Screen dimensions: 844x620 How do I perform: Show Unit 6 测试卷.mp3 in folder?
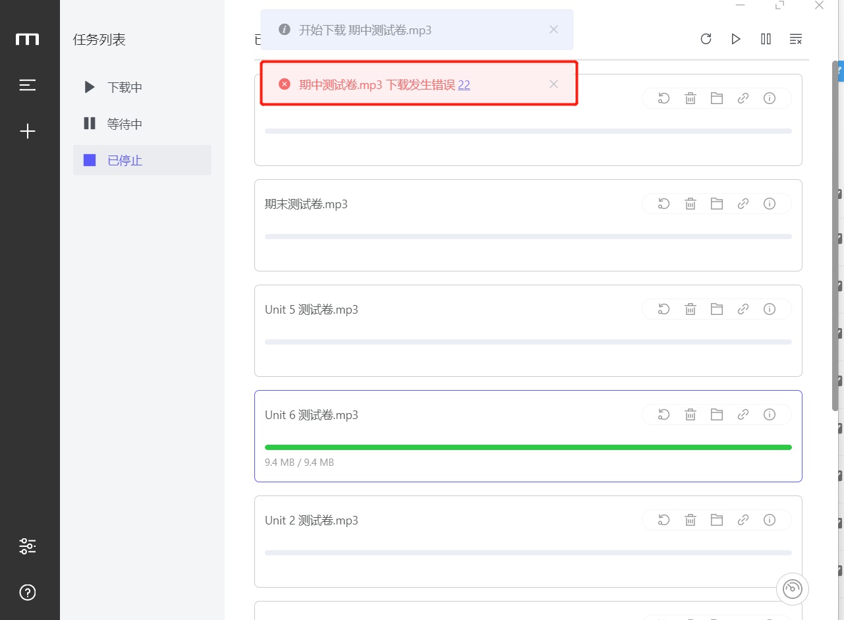717,414
